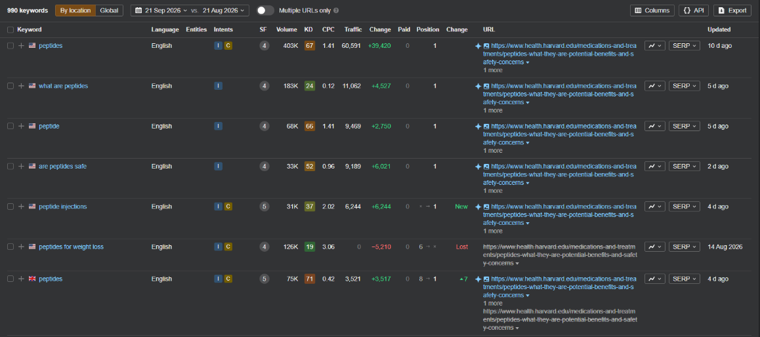This screenshot has width=760, height=337.
Task: Open the 21 Sep 2026 date dropdown
Action: pyautogui.click(x=162, y=10)
